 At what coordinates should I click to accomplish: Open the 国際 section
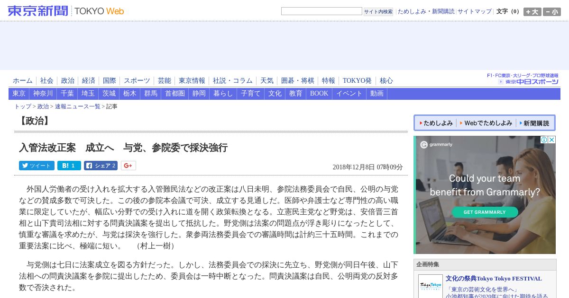coord(110,81)
